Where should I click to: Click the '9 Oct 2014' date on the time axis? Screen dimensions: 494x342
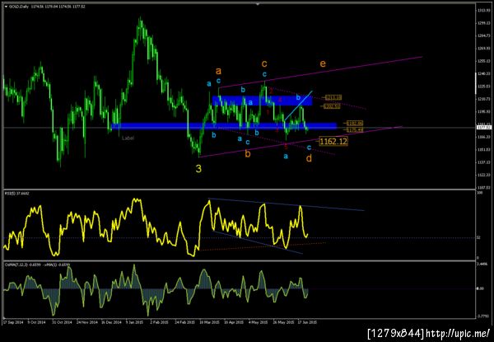coord(36,322)
